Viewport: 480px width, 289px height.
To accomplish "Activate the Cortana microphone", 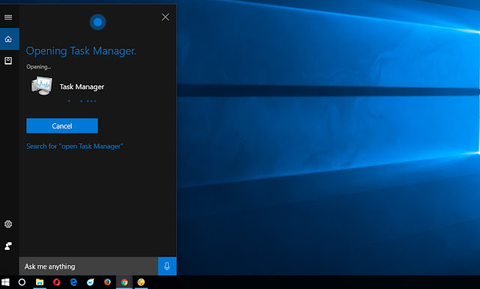I will [x=167, y=266].
